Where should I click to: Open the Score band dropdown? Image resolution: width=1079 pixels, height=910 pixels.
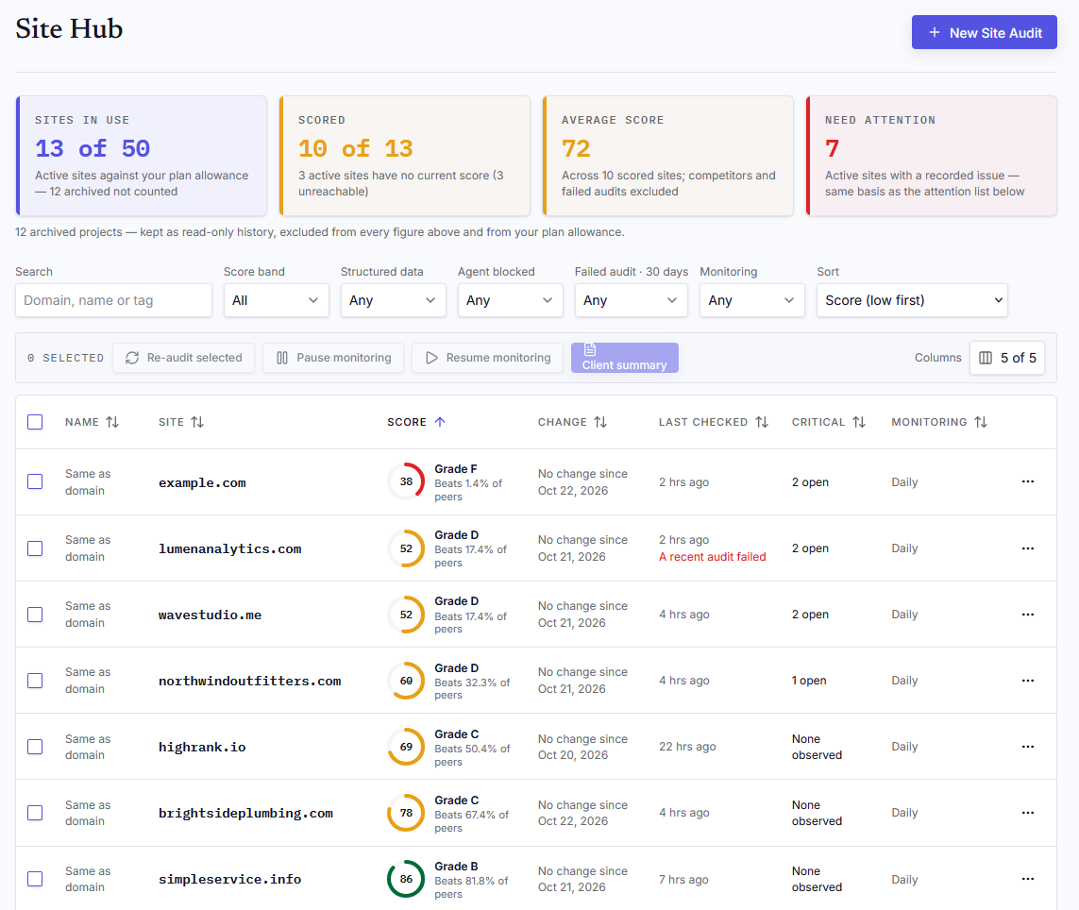point(276,300)
